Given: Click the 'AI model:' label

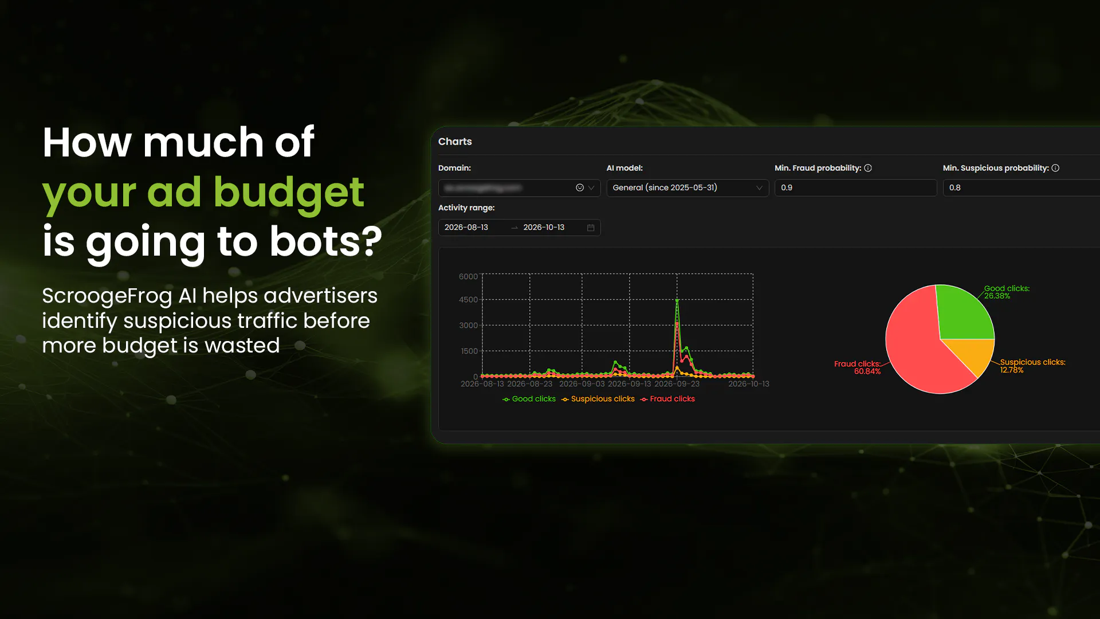Looking at the screenshot, I should pyautogui.click(x=624, y=168).
